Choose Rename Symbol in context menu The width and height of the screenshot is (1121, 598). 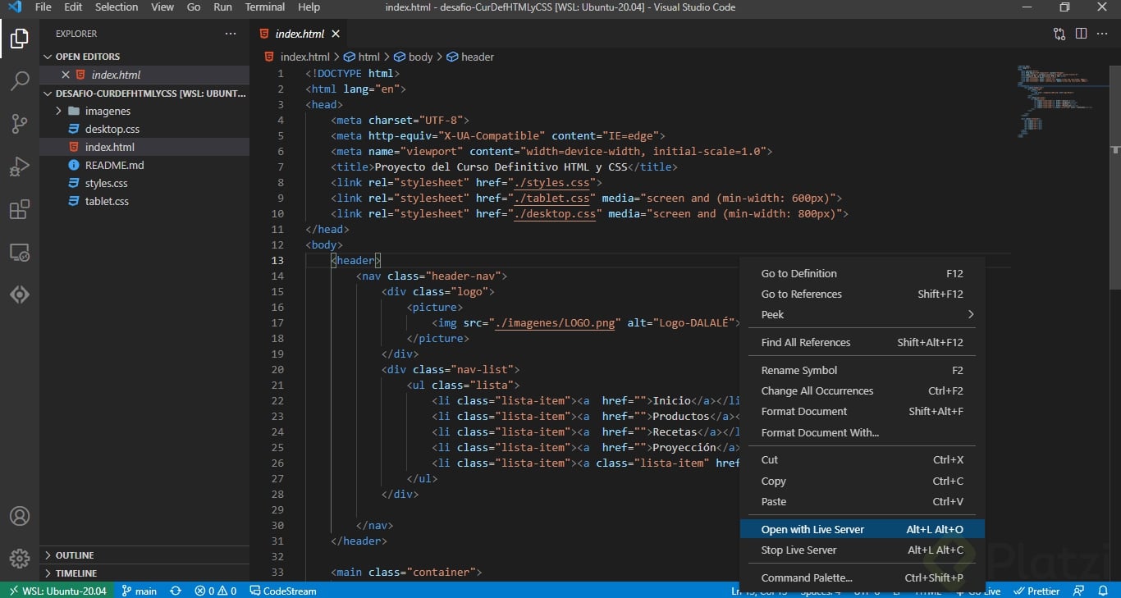(x=862, y=370)
